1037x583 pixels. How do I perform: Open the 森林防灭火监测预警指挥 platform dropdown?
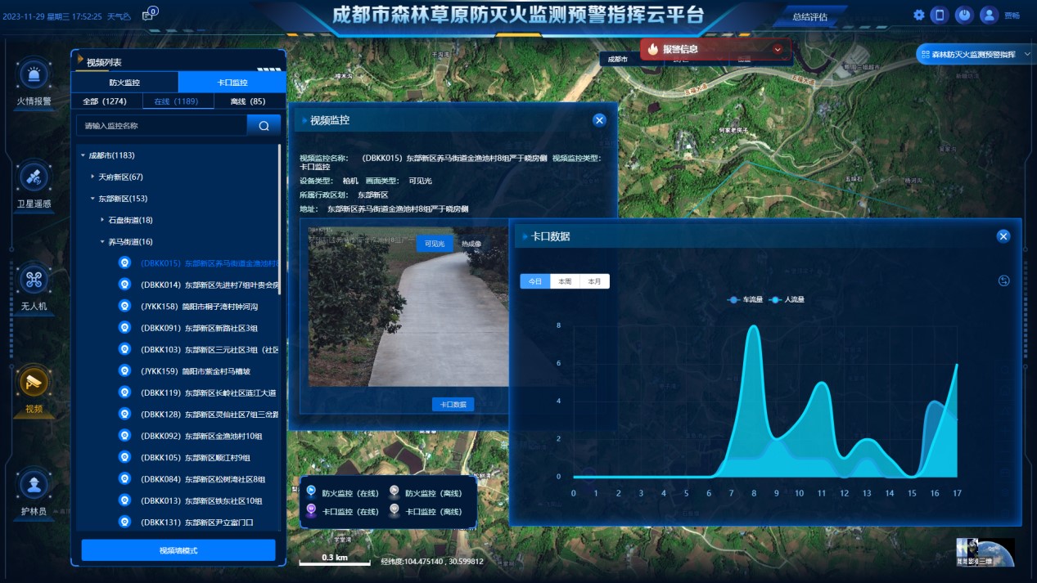974,55
